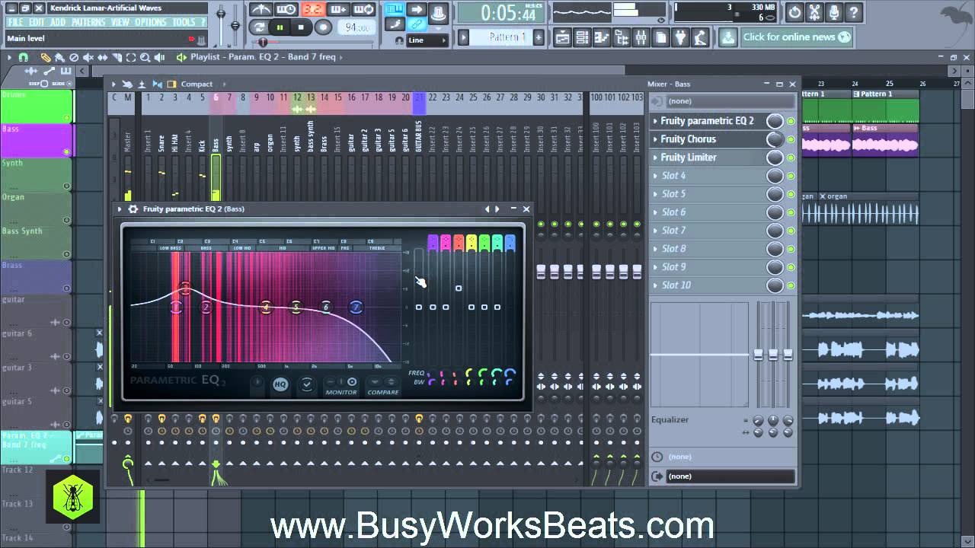
Task: Disable Fruity Limiter green LED
Action: 791,158
